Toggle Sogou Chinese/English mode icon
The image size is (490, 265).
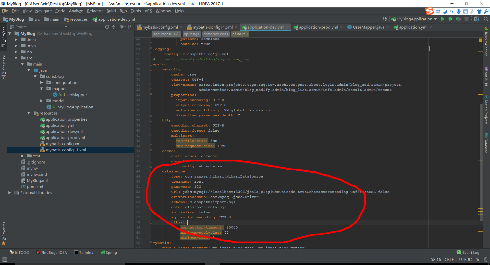click(x=438, y=11)
